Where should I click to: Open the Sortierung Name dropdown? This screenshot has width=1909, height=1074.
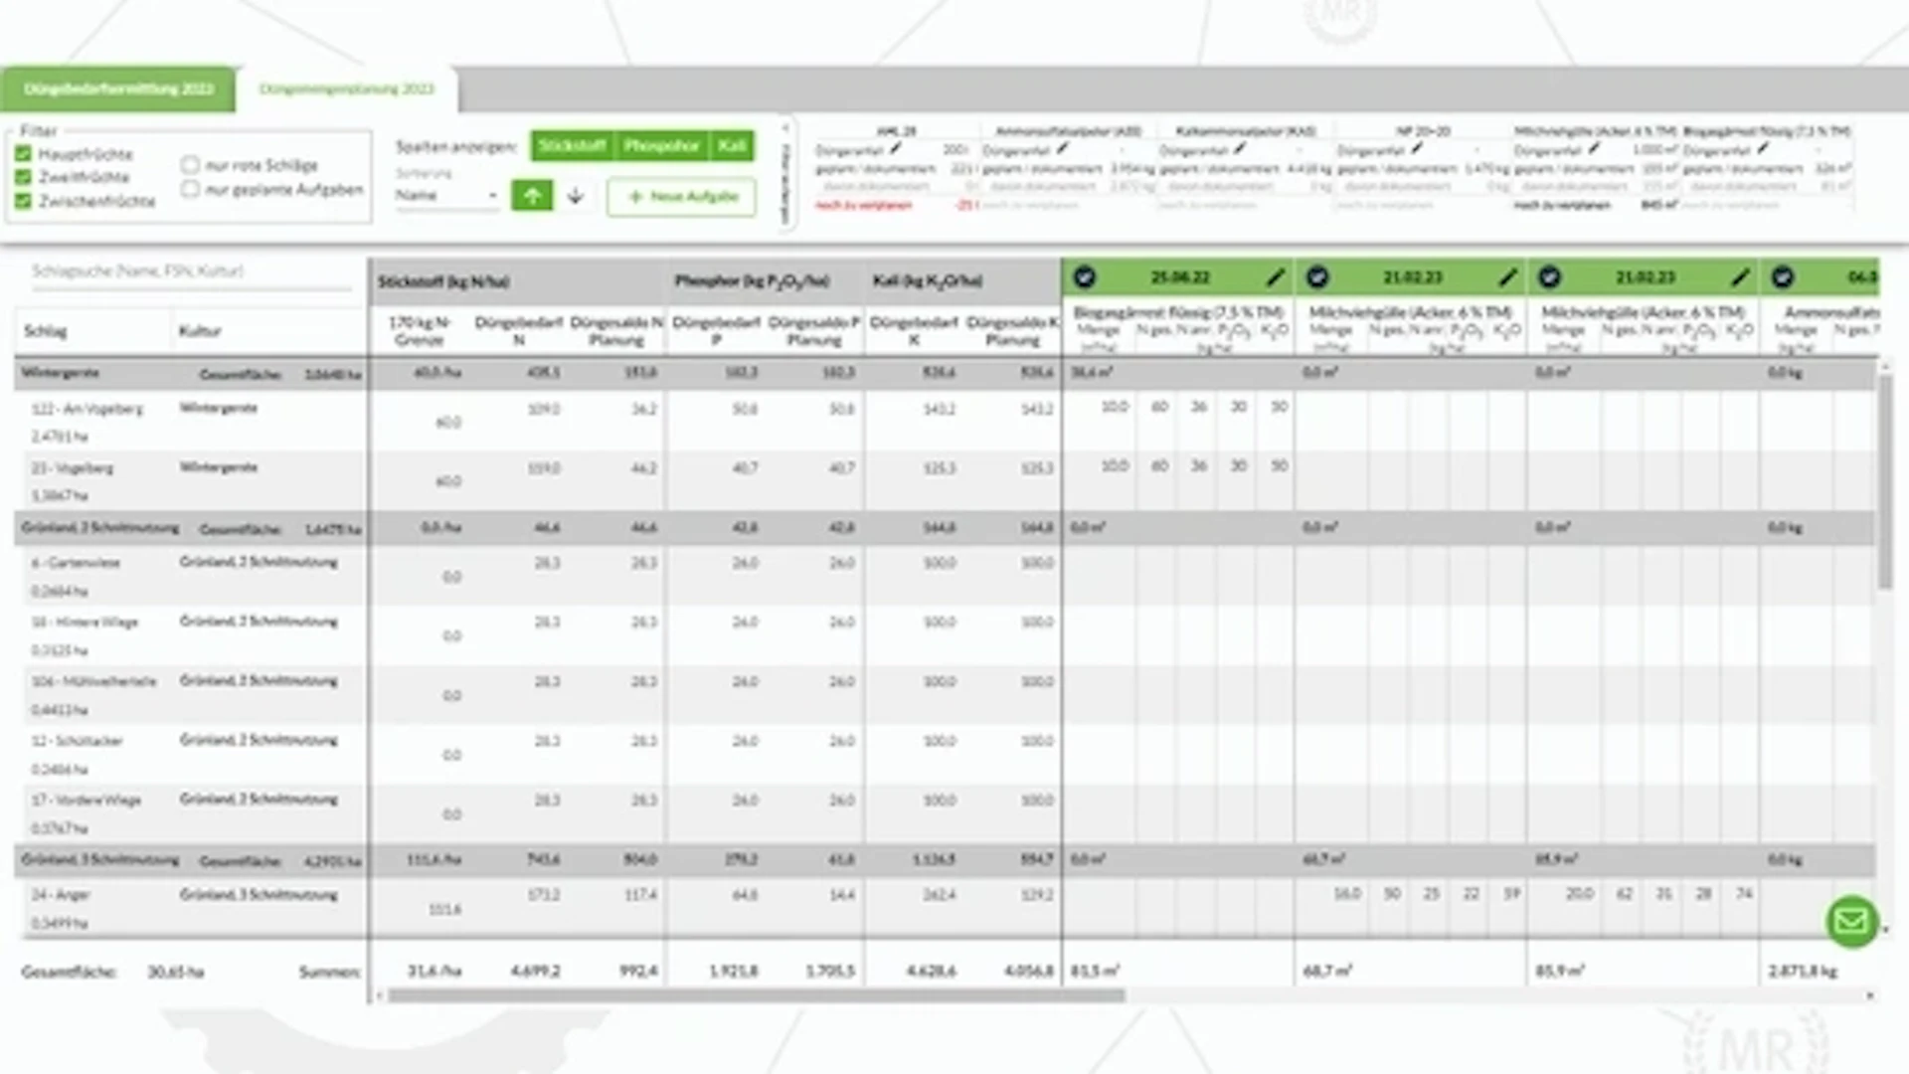[x=446, y=195]
